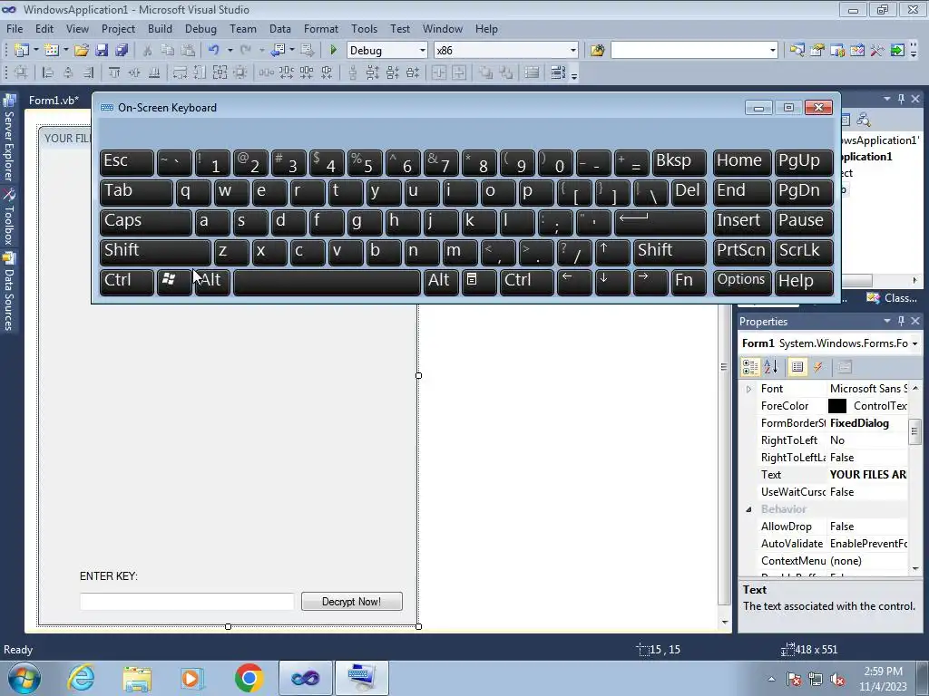The height and width of the screenshot is (696, 929).
Task: Toggle left Shift key on keyboard
Action: click(x=155, y=251)
